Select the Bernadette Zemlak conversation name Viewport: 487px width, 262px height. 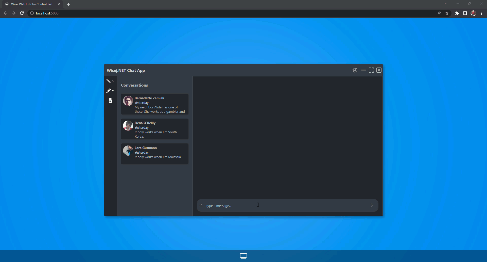149,98
